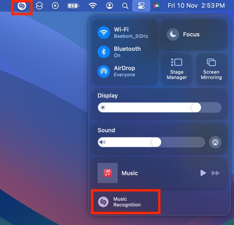
Task: Open the Shortcuts menu bar icon
Action: pos(40,6)
